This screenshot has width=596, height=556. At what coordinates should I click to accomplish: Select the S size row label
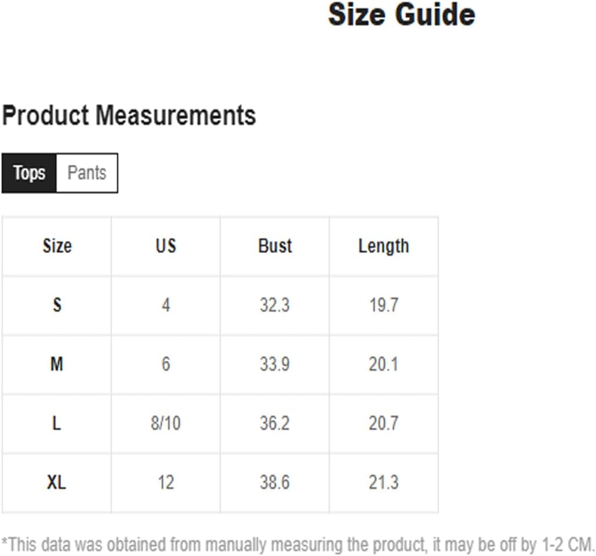[57, 305]
